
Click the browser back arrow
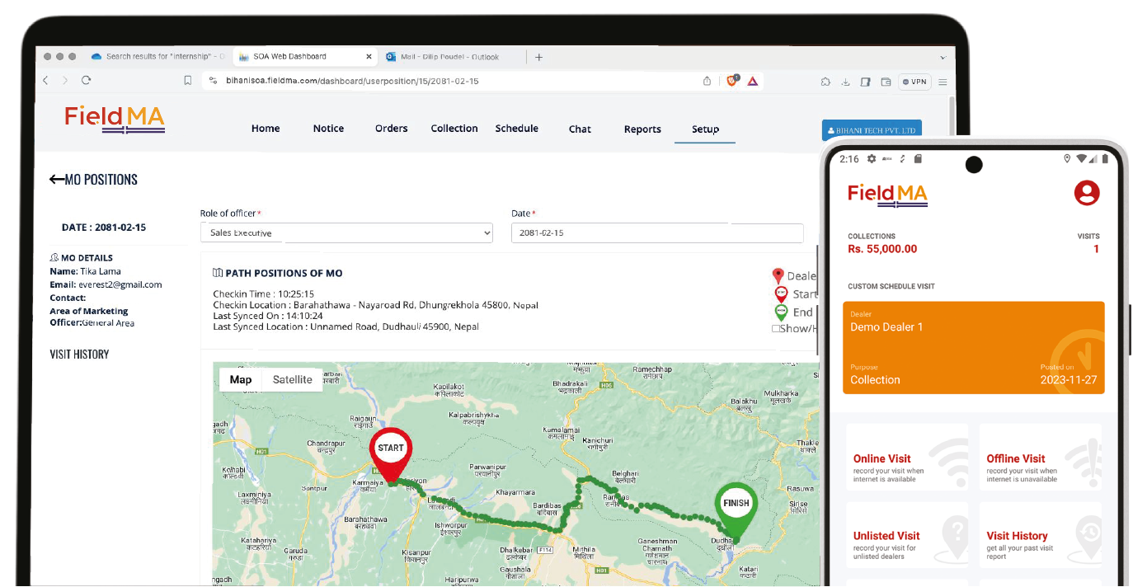[46, 81]
